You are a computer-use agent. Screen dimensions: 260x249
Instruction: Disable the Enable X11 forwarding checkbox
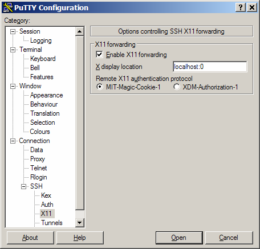(99, 55)
